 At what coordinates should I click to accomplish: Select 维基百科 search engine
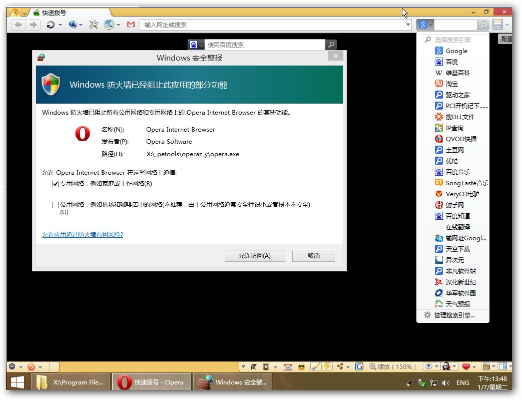(x=453, y=73)
